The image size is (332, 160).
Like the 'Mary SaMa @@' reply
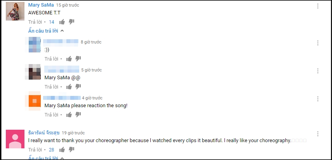pyautogui.click(x=69, y=87)
